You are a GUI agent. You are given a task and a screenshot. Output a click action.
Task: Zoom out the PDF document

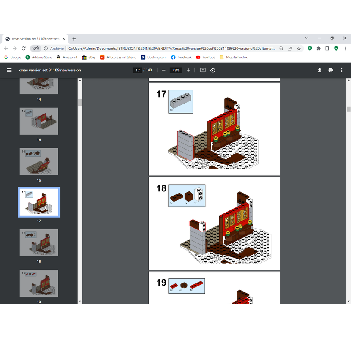(163, 70)
